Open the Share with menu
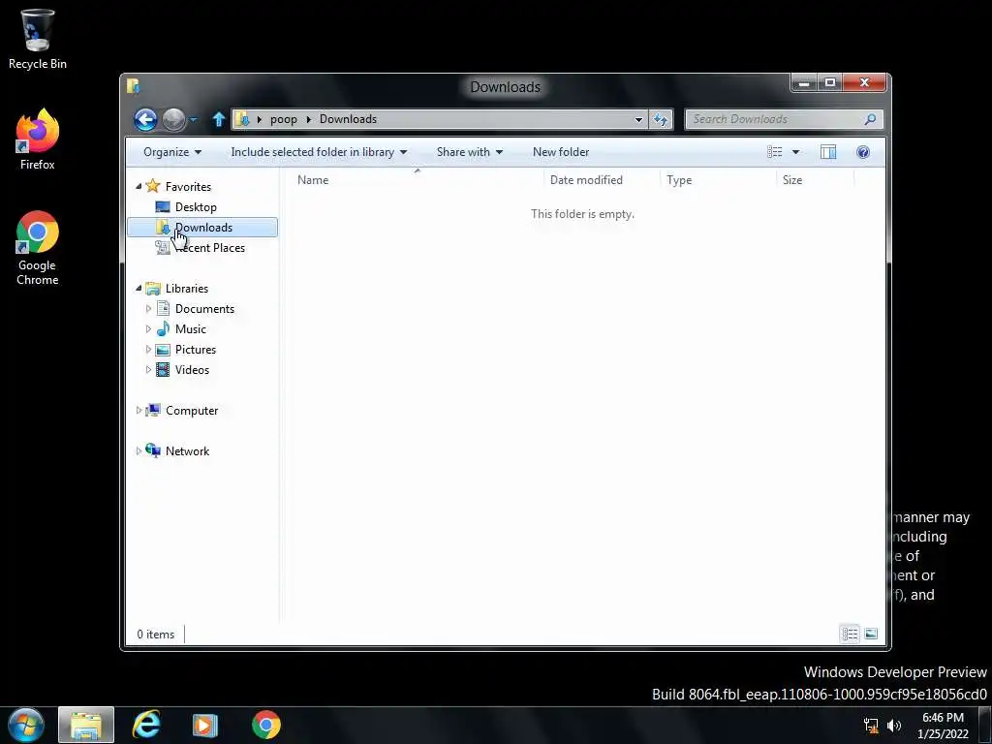Image resolution: width=992 pixels, height=744 pixels. (470, 152)
